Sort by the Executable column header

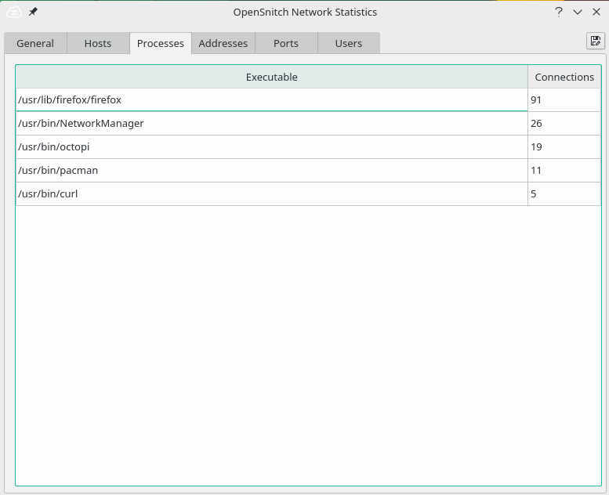pos(271,77)
